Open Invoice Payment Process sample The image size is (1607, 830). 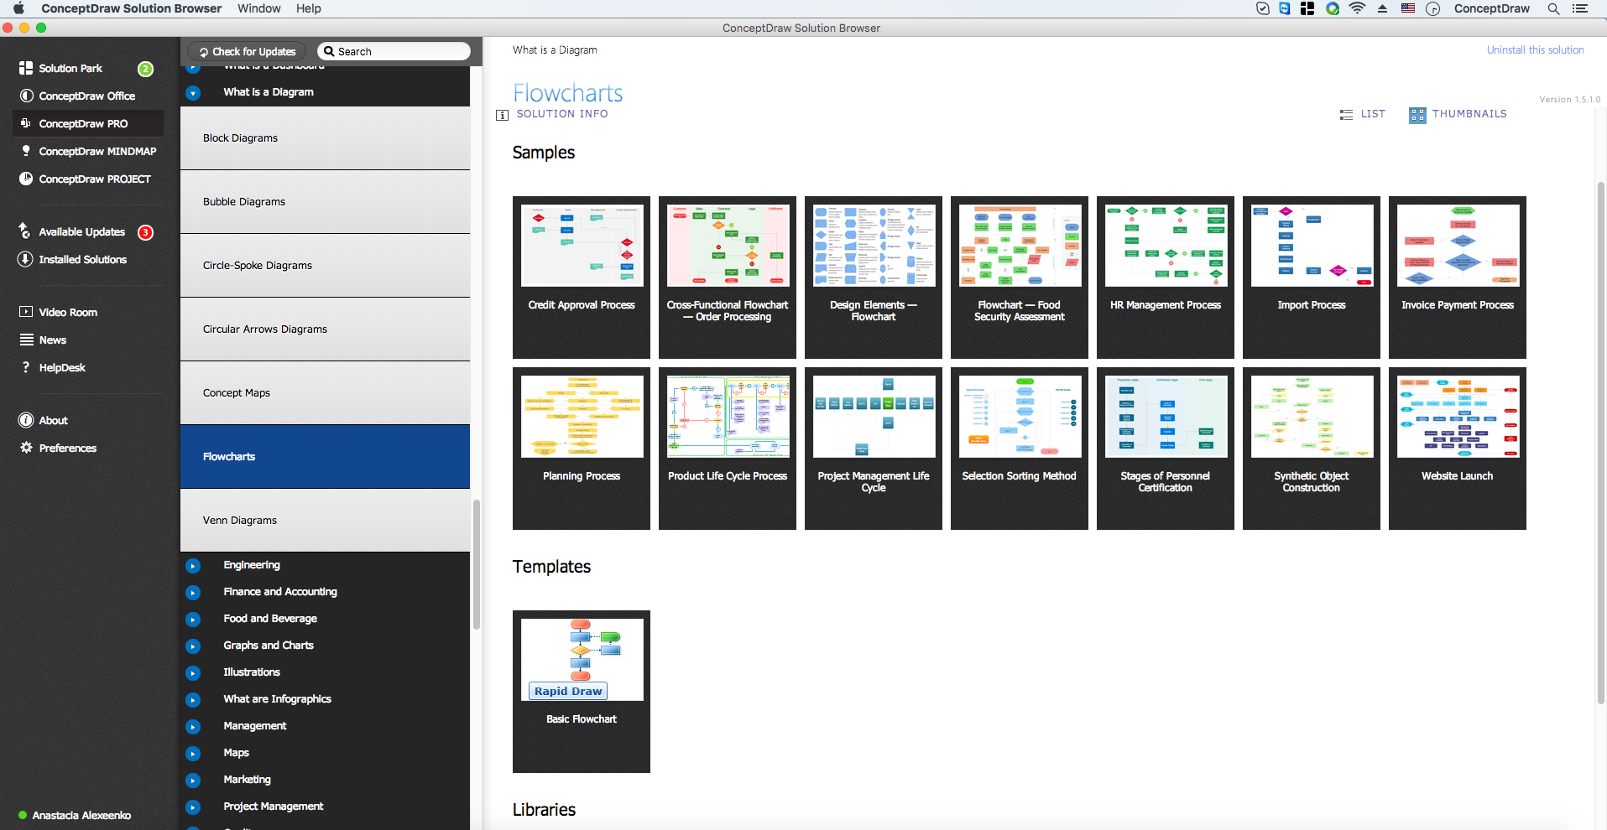[1458, 278]
